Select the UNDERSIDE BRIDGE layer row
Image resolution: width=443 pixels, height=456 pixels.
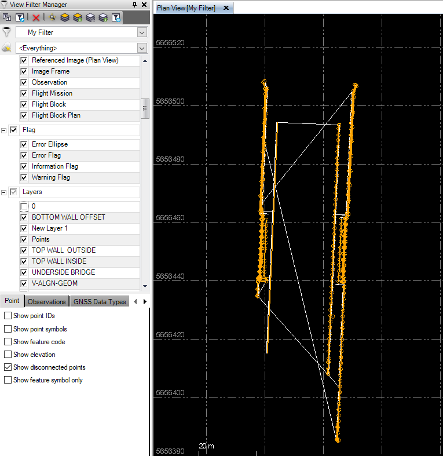(63, 272)
